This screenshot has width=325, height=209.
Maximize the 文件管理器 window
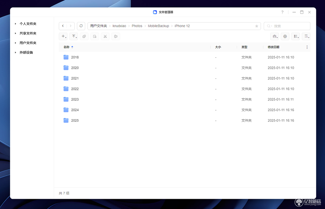302,12
